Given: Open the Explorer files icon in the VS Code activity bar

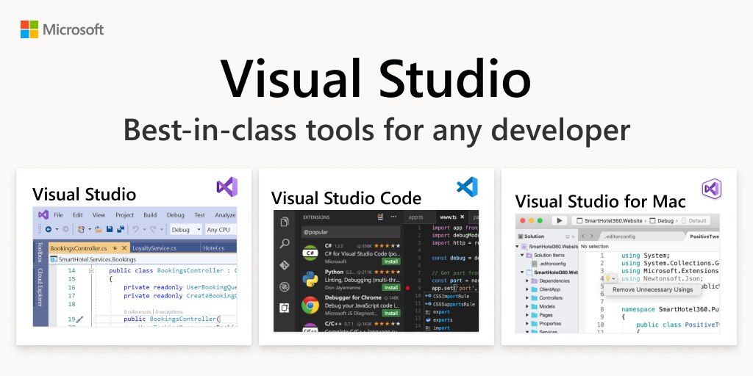Looking at the screenshot, I should 285,222.
